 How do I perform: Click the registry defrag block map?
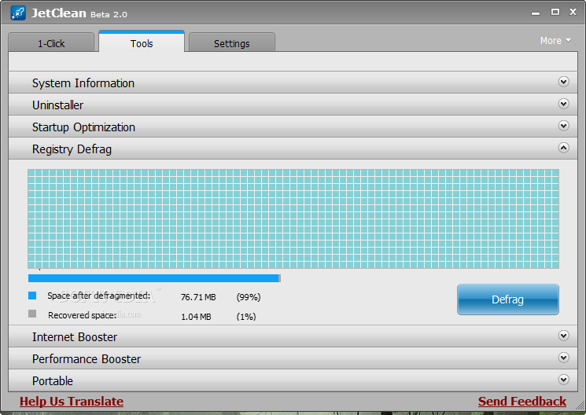tap(293, 219)
